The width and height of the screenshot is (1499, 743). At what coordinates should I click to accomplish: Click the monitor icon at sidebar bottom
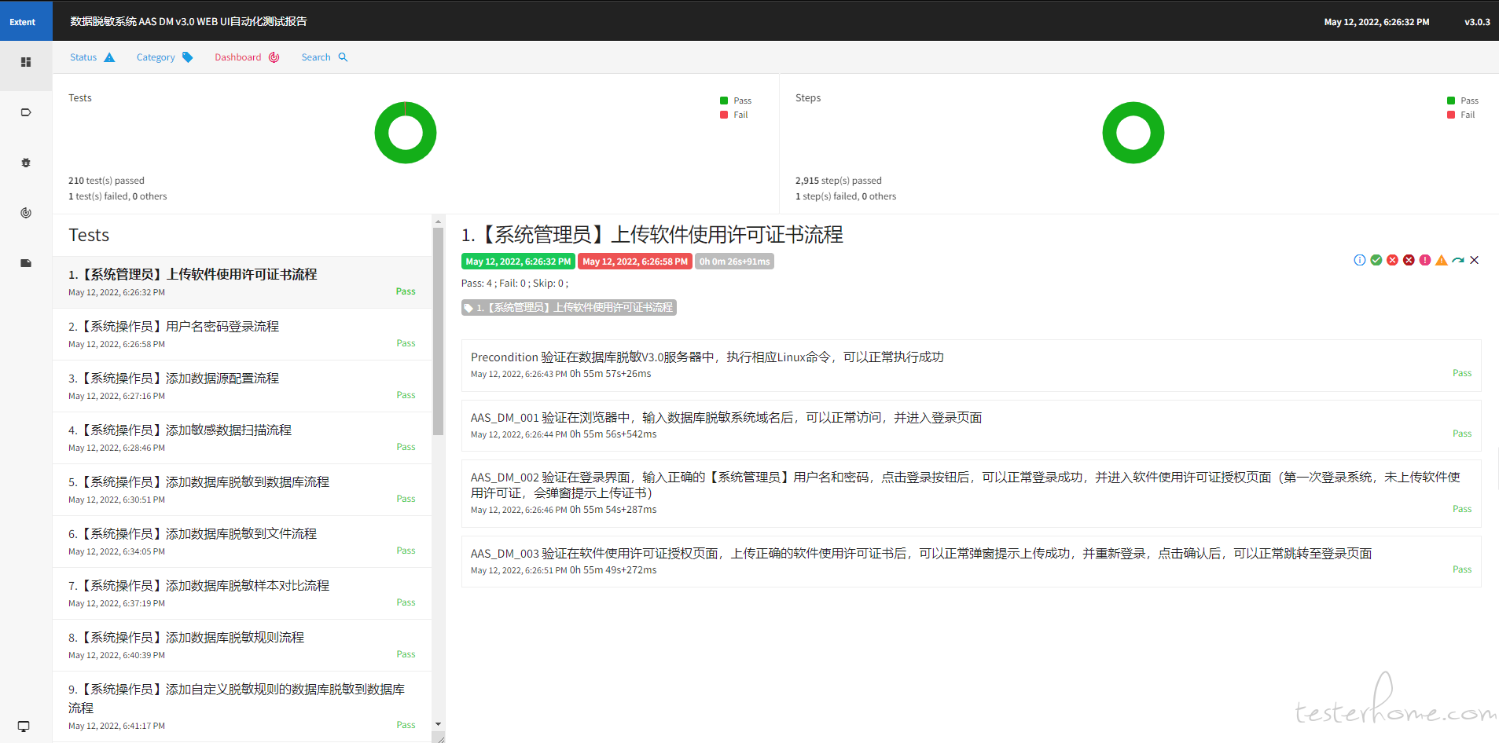pos(24,727)
